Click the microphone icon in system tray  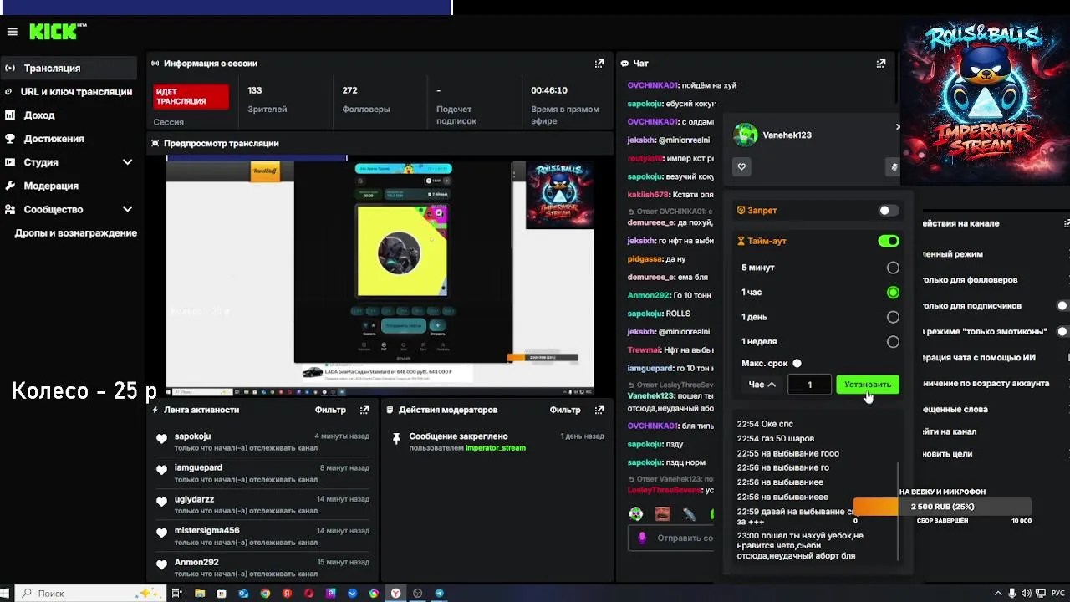click(1012, 594)
